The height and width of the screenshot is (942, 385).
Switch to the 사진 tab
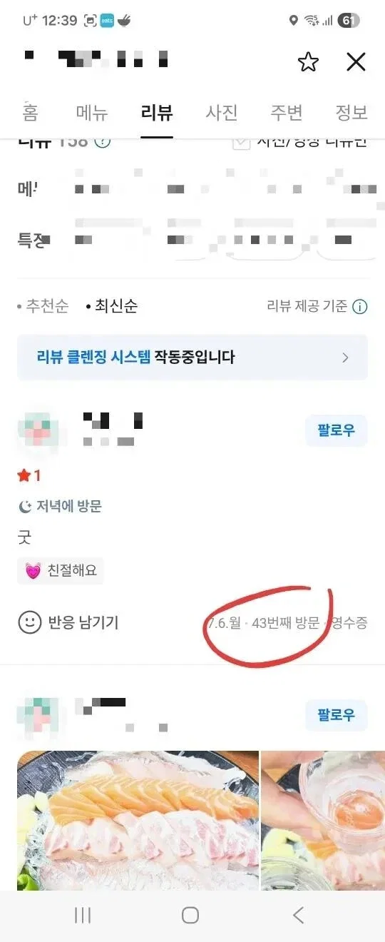[222, 112]
